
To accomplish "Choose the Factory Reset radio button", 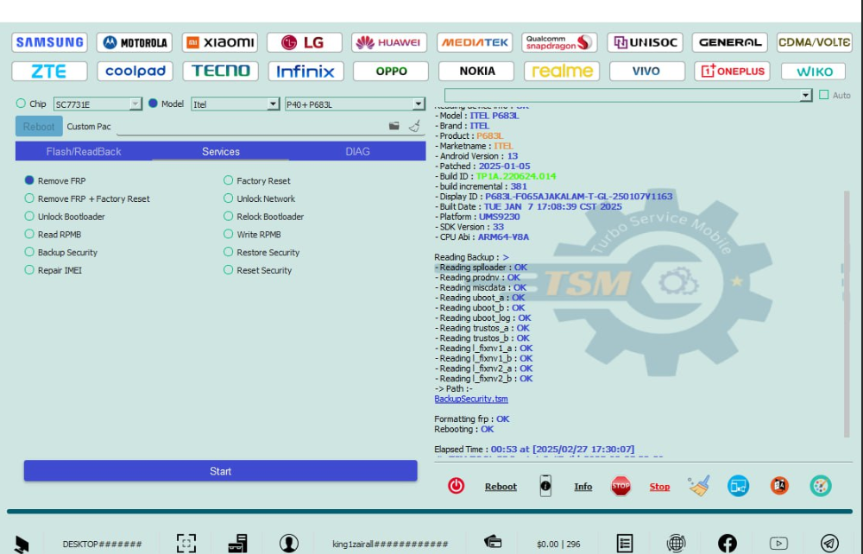I will pyautogui.click(x=229, y=181).
